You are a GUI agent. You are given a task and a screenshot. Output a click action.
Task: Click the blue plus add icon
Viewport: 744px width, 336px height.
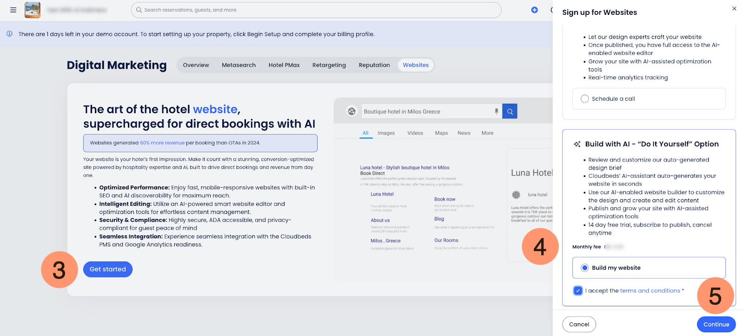[x=534, y=10]
